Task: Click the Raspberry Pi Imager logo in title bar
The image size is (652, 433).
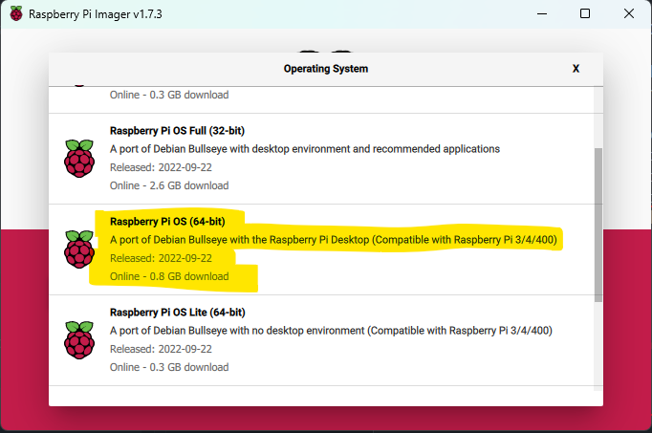Action: [16, 13]
